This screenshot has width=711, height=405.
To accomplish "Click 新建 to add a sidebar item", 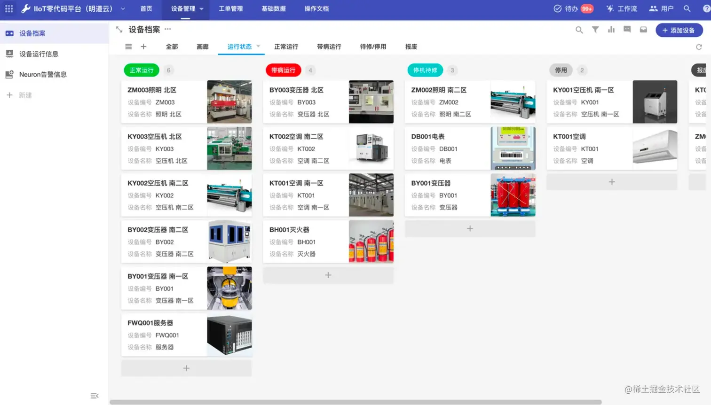I will tap(19, 95).
